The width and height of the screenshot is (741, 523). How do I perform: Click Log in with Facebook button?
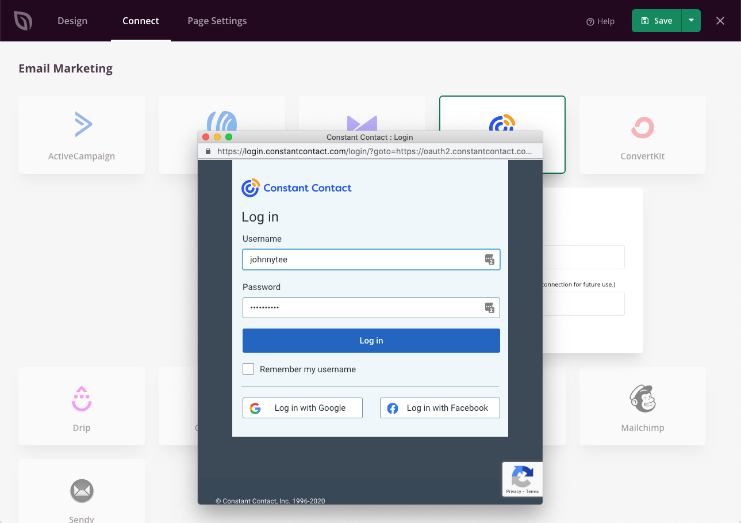coord(440,408)
